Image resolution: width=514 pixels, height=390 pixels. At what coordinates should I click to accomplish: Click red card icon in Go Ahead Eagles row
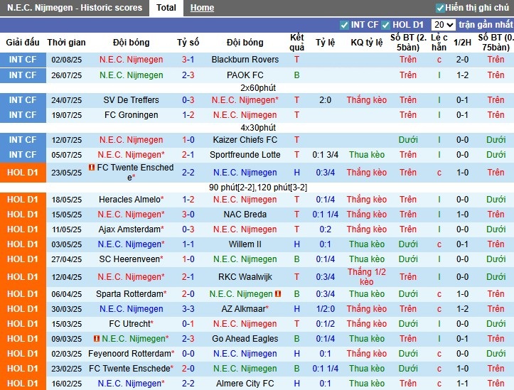pyautogui.click(x=97, y=339)
